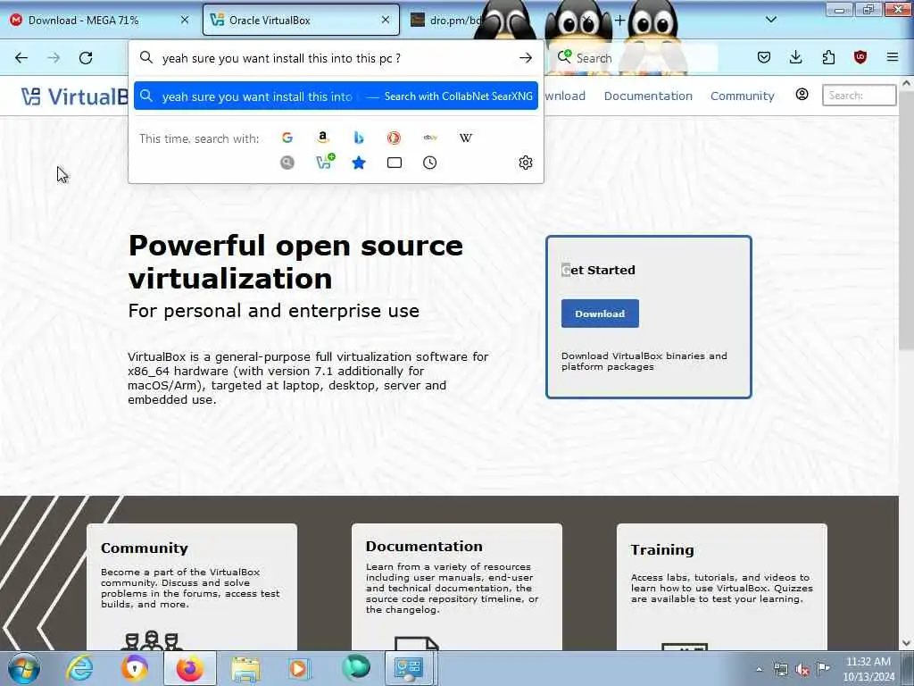Open the Action Center flag icon

point(823,668)
